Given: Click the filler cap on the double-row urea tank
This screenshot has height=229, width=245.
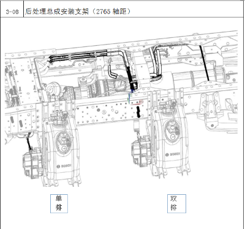Looking at the screenshot, I should (x=173, y=131).
